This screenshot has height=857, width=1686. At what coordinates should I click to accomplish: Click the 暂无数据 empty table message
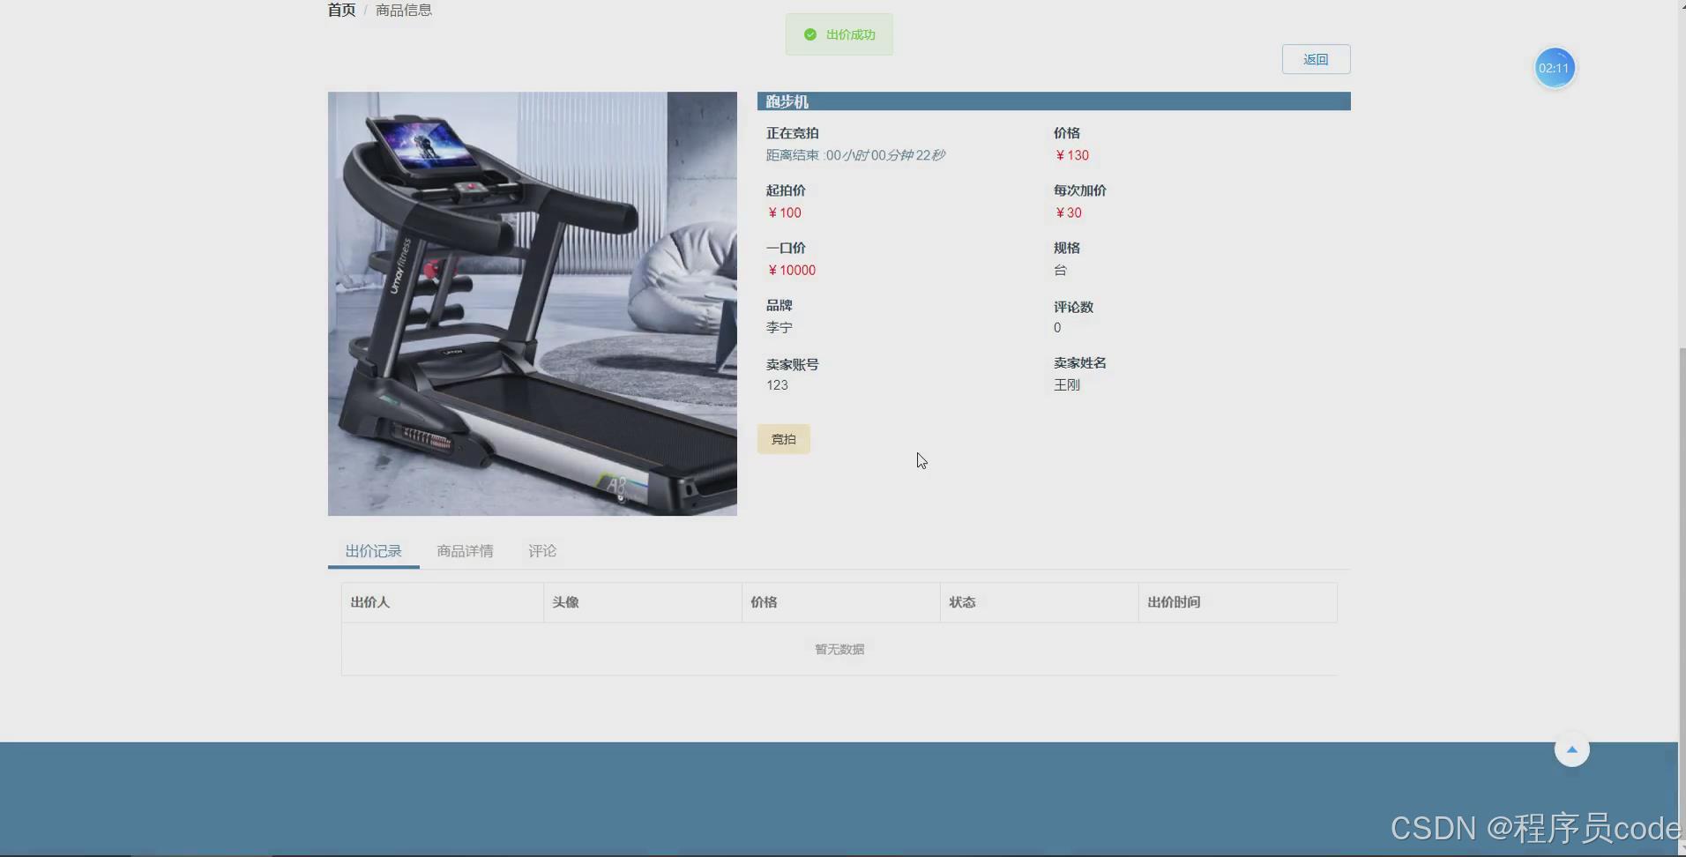pyautogui.click(x=839, y=649)
